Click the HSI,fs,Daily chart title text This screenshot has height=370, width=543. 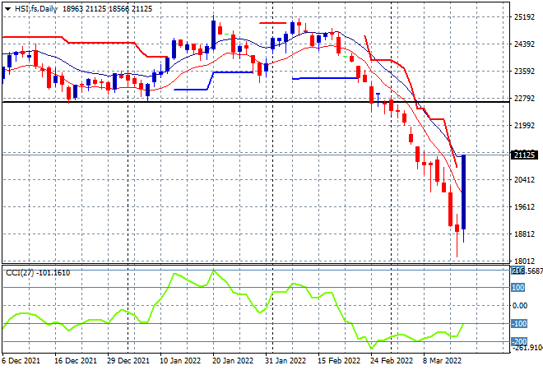click(x=35, y=9)
